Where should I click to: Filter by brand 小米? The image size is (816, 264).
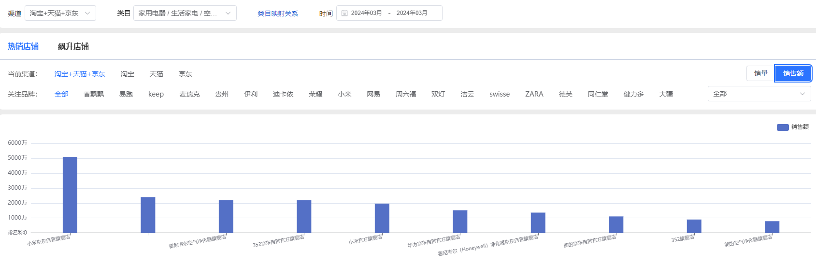[344, 94]
